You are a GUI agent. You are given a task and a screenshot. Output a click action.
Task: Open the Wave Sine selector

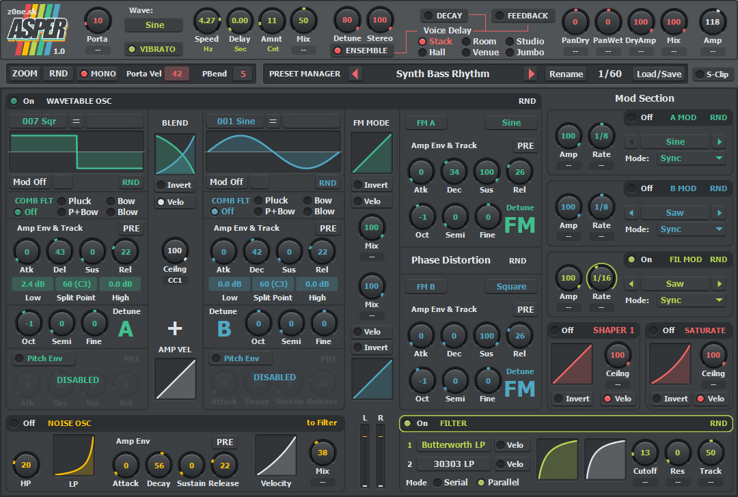pyautogui.click(x=154, y=25)
